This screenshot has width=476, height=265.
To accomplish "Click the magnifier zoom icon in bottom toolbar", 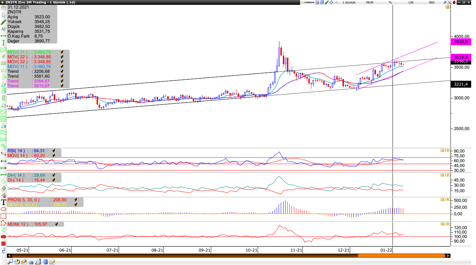I will coord(10,262).
